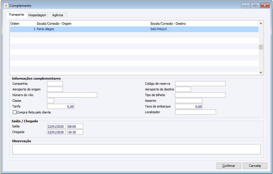Screen dimensions: 273x174
Task: Click the Observação text area
Action: point(136,149)
